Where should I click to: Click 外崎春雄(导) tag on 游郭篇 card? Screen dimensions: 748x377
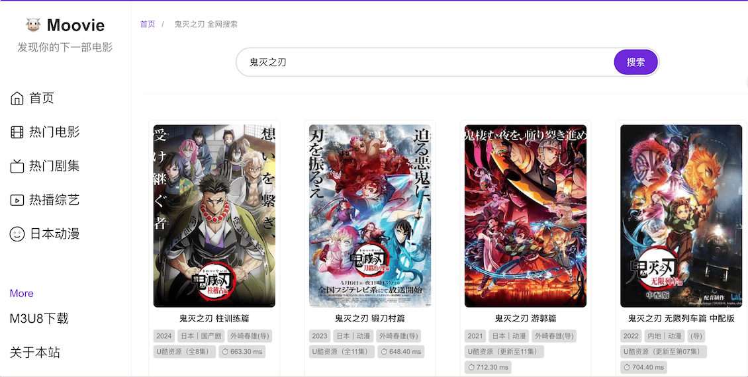554,336
